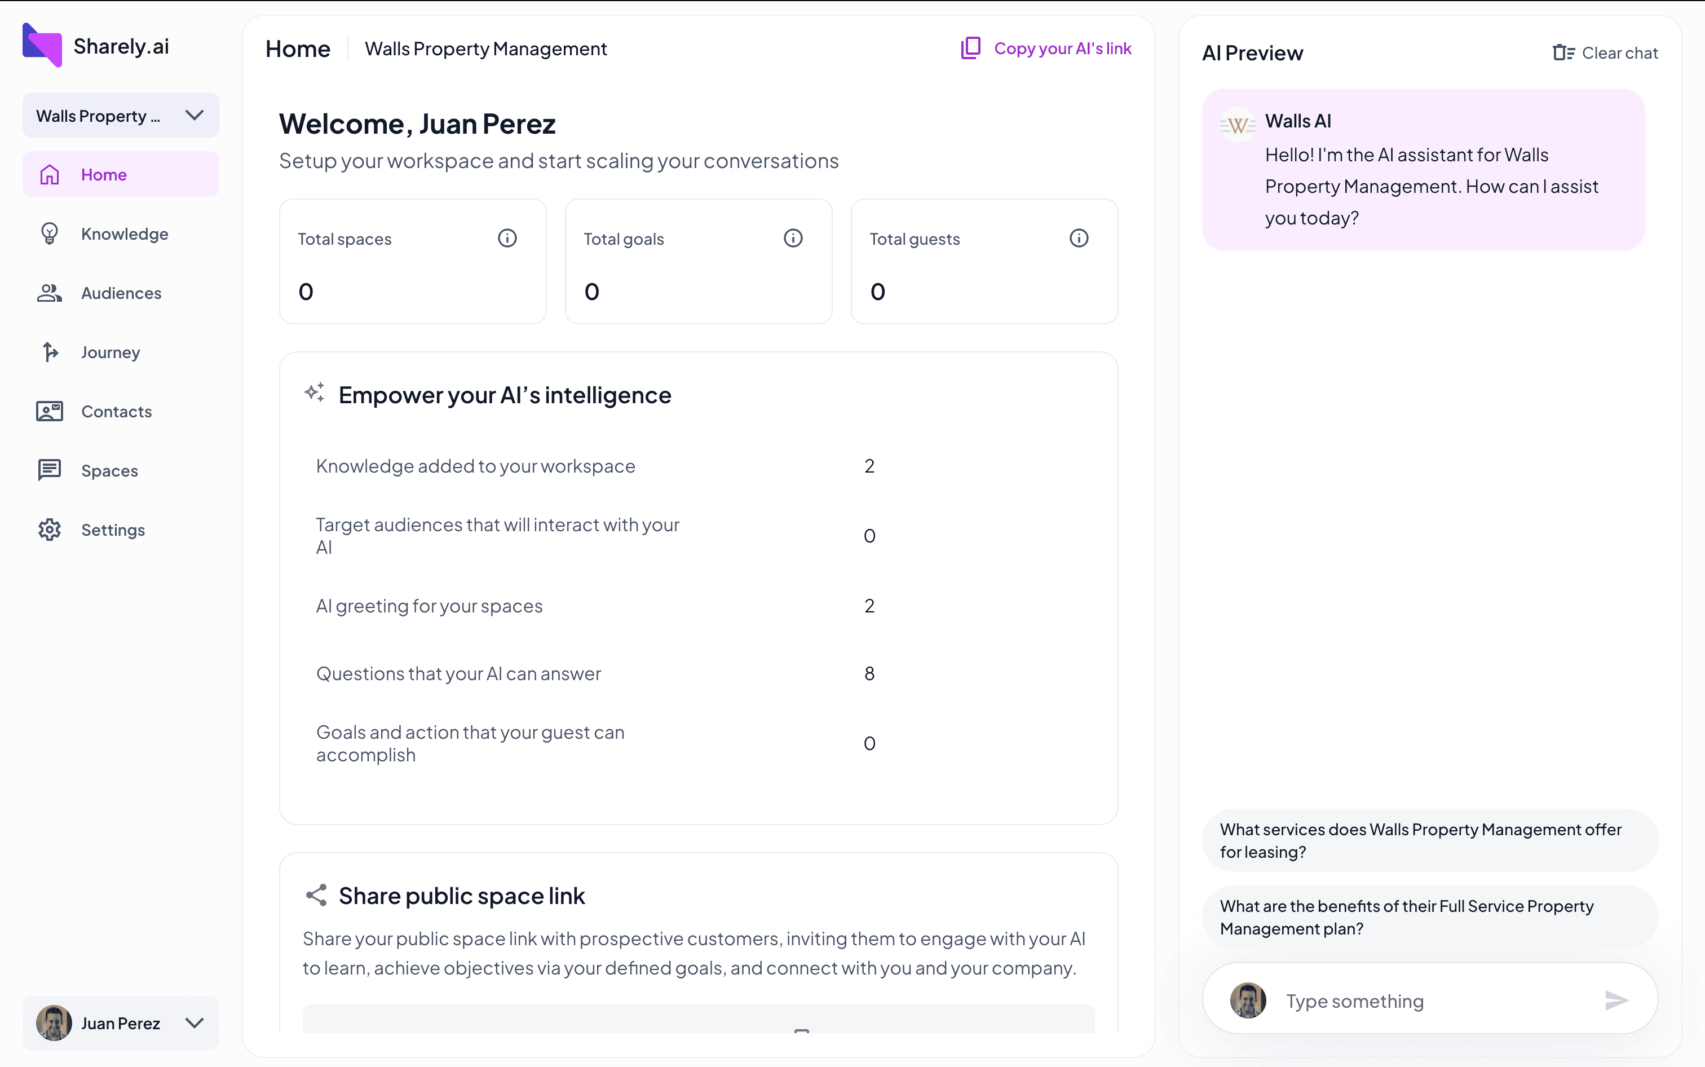Click the Home house icon in sidebar
Viewport: 1705px width, 1067px height.
pos(50,174)
